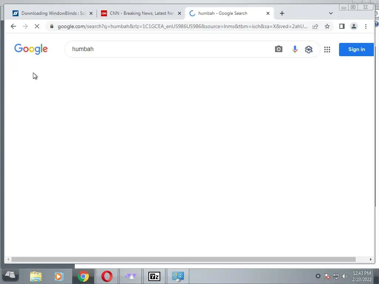379x284 pixels.
Task: Open the Chrome profile avatar
Action: (x=353, y=26)
